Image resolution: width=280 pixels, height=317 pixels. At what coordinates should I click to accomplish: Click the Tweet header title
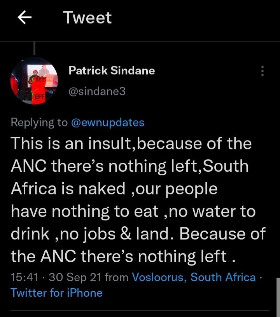tap(87, 18)
